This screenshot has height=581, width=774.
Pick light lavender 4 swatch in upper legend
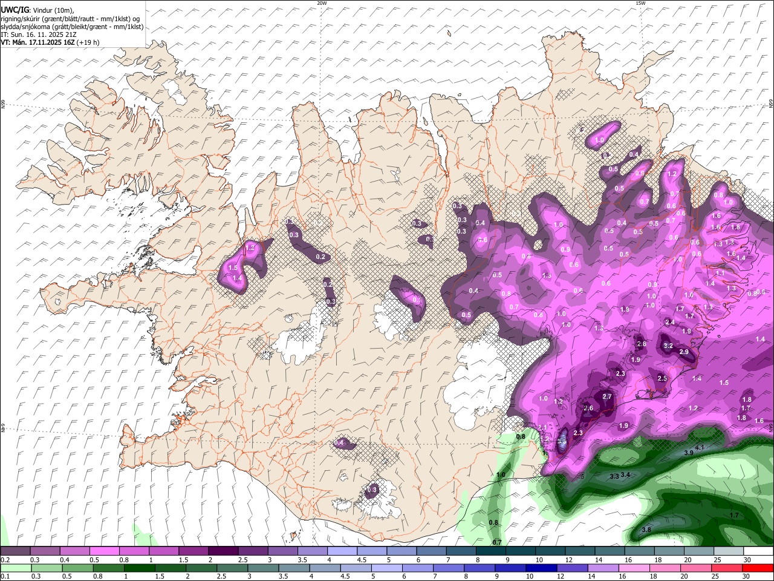[342, 551]
